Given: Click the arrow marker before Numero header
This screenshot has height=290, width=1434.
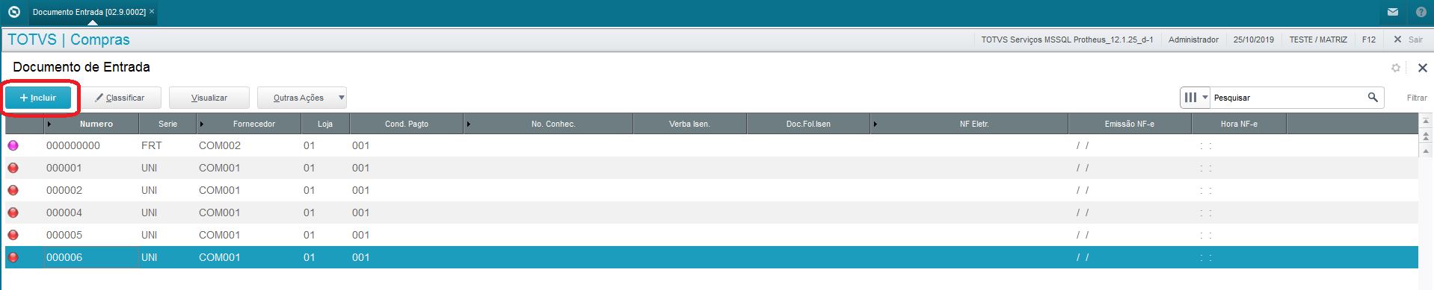Looking at the screenshot, I should [49, 124].
